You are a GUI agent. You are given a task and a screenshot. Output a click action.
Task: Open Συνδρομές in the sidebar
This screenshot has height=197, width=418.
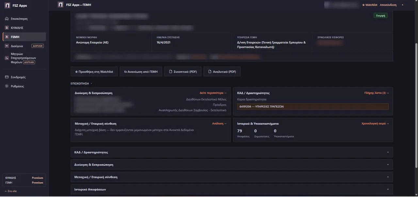point(24,77)
